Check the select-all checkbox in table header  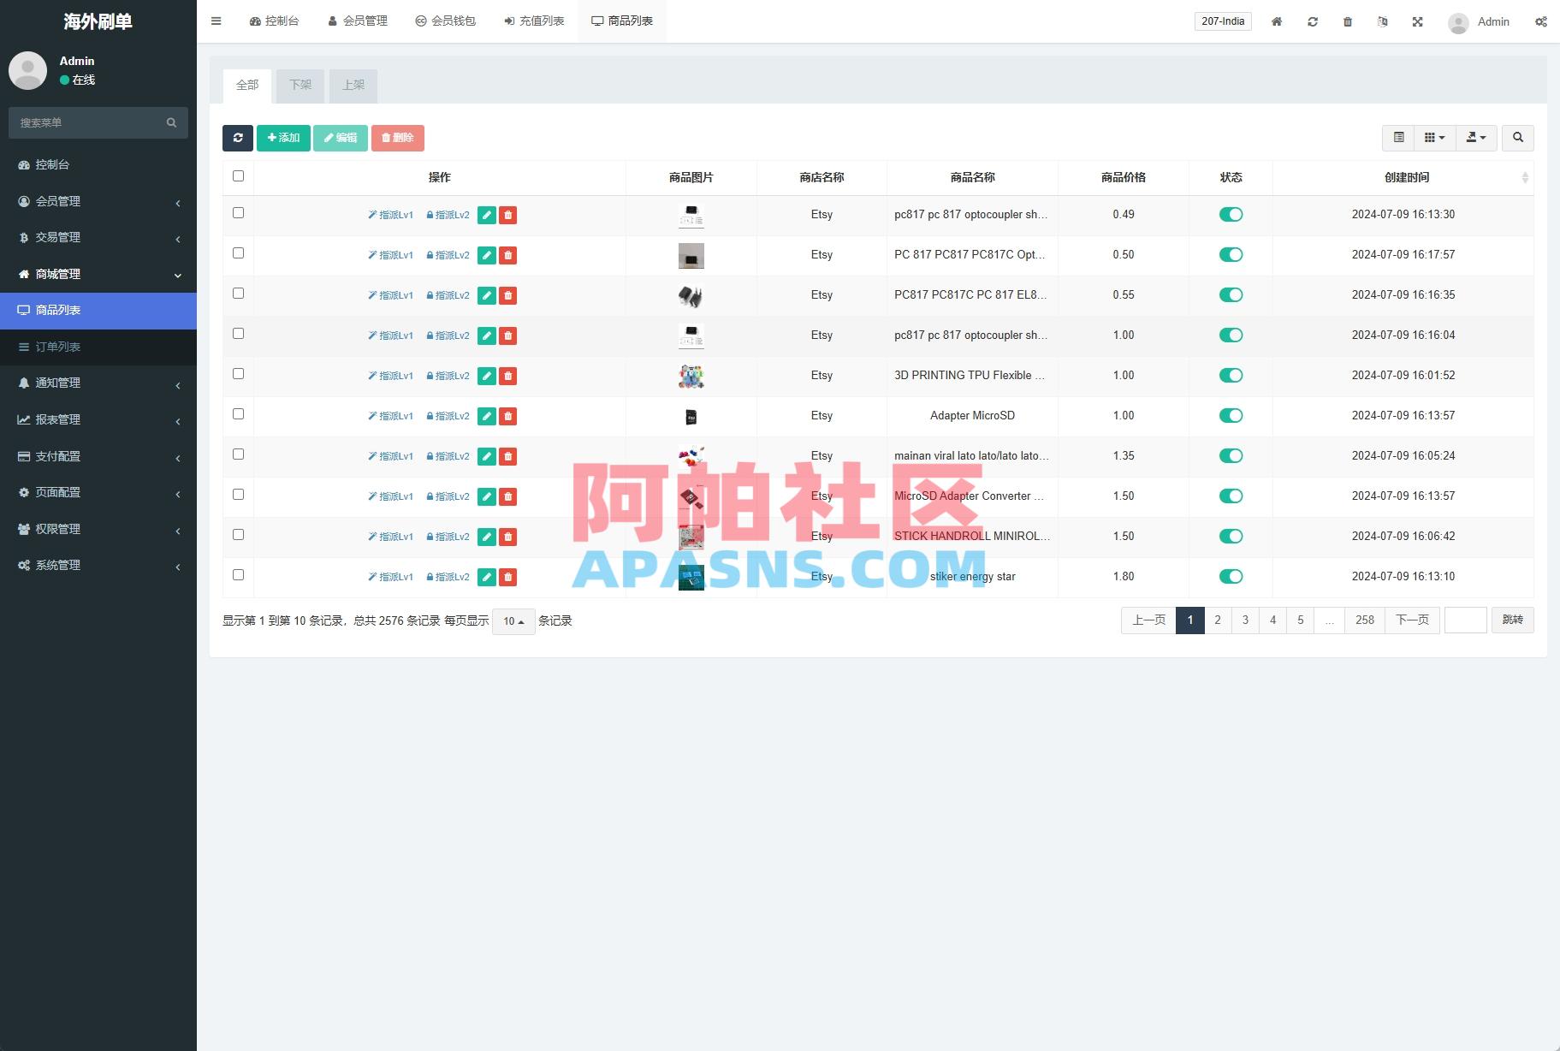238,176
